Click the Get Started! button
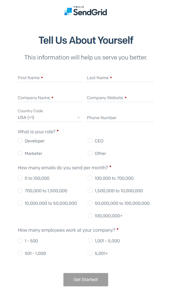191x301 pixels. coord(86,280)
